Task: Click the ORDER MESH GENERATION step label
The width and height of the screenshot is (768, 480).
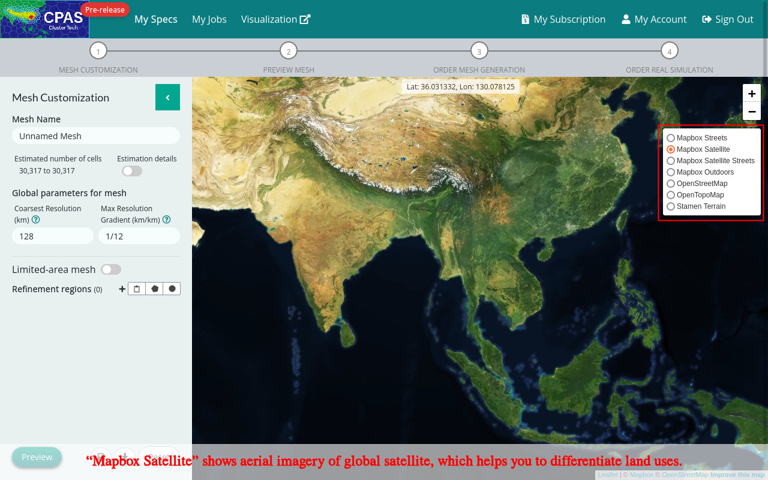Action: tap(479, 70)
